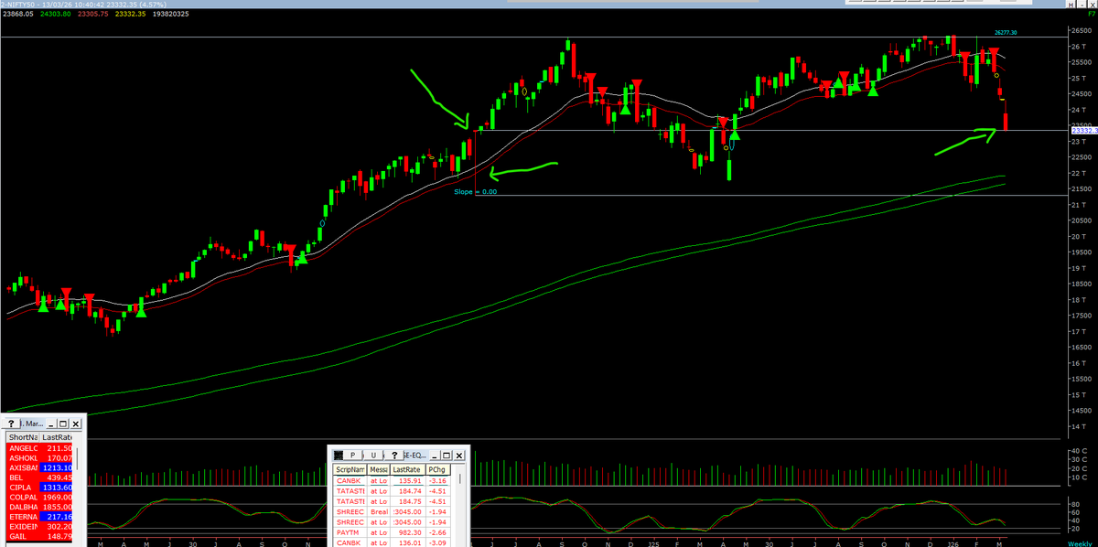Select the DALBHA row in market watch
Viewport: 1098px width, 547px height.
40,507
